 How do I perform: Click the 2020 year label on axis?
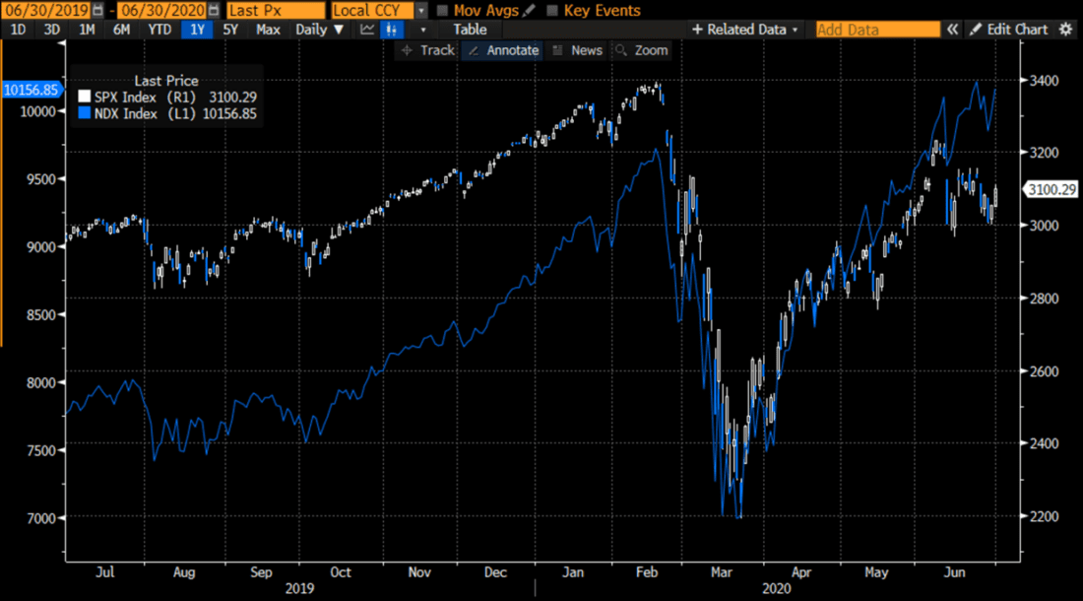coord(777,588)
